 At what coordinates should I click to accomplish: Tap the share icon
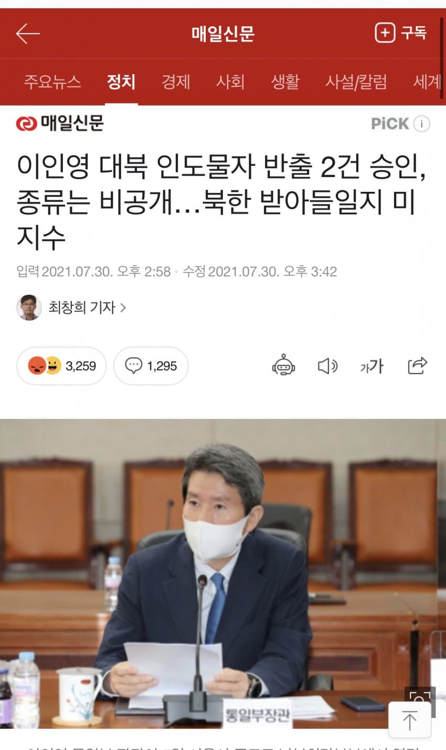(417, 366)
